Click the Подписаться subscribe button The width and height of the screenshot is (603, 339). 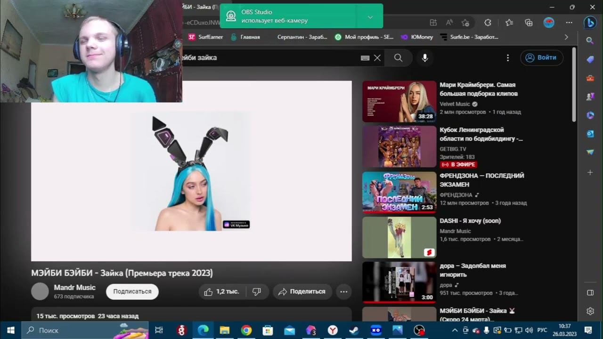[x=132, y=291]
